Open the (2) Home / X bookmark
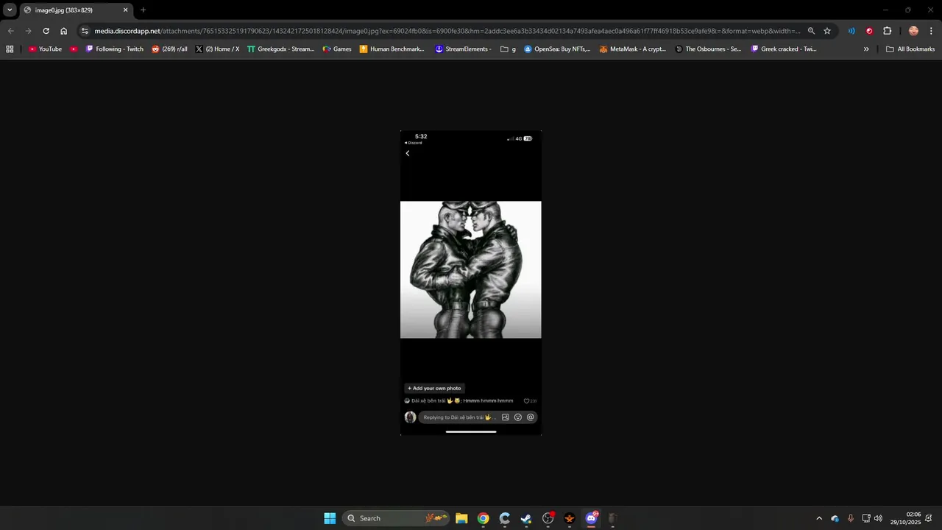 point(217,49)
